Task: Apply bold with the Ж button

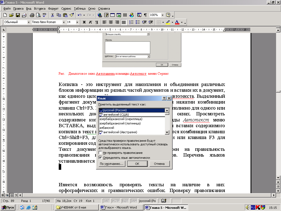Action: tap(84, 22)
